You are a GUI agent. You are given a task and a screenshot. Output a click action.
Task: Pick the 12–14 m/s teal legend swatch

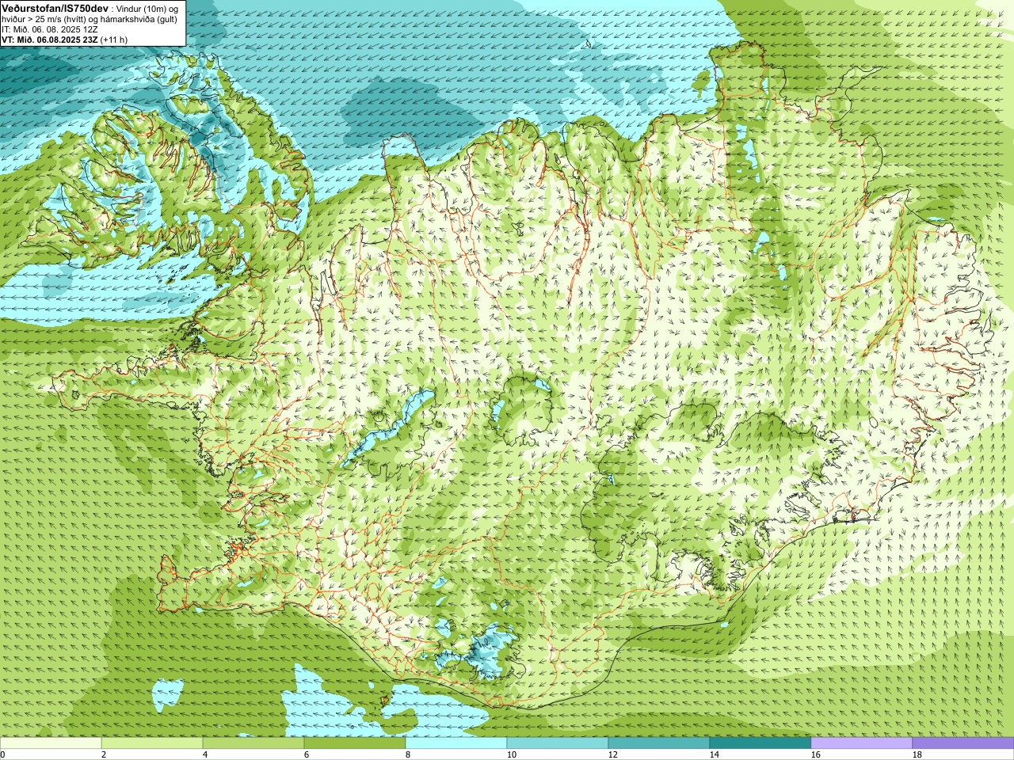pyautogui.click(x=659, y=743)
